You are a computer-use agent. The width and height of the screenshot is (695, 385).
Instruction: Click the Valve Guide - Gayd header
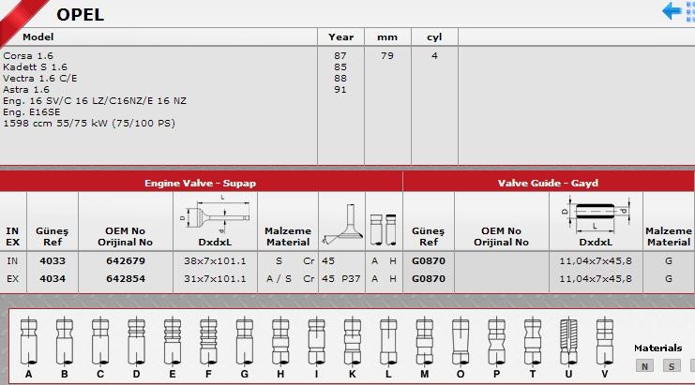click(548, 183)
